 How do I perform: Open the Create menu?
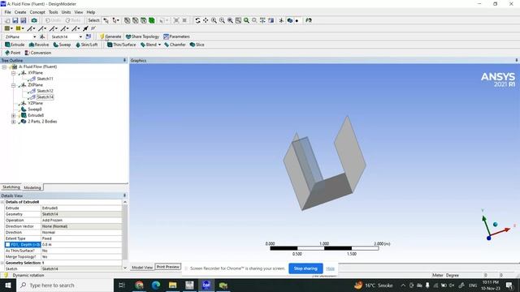tap(20, 12)
